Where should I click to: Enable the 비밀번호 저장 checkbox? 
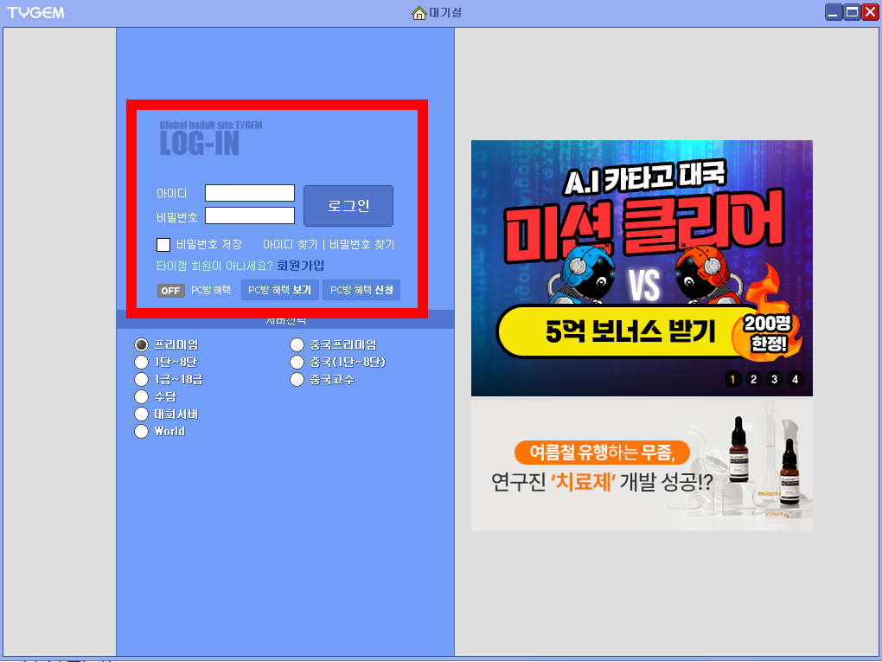tap(163, 244)
